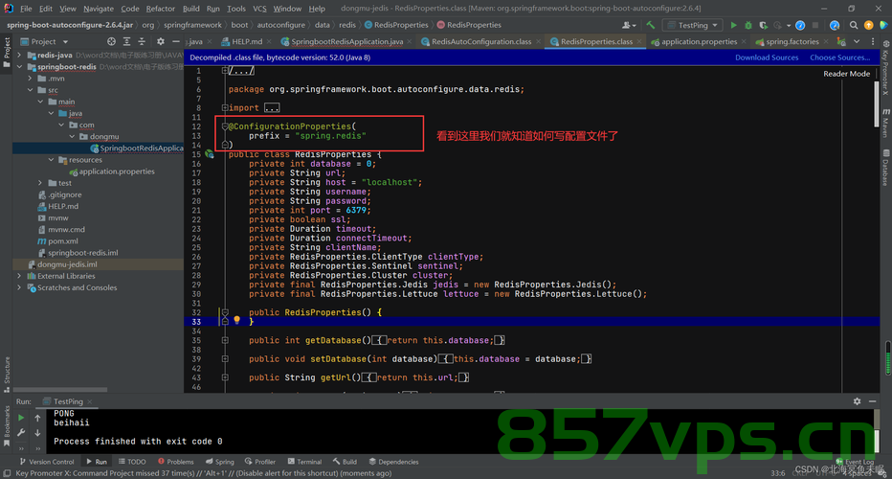
Task: Switch to RedisAutoConfiguration.class tab
Action: (481, 41)
